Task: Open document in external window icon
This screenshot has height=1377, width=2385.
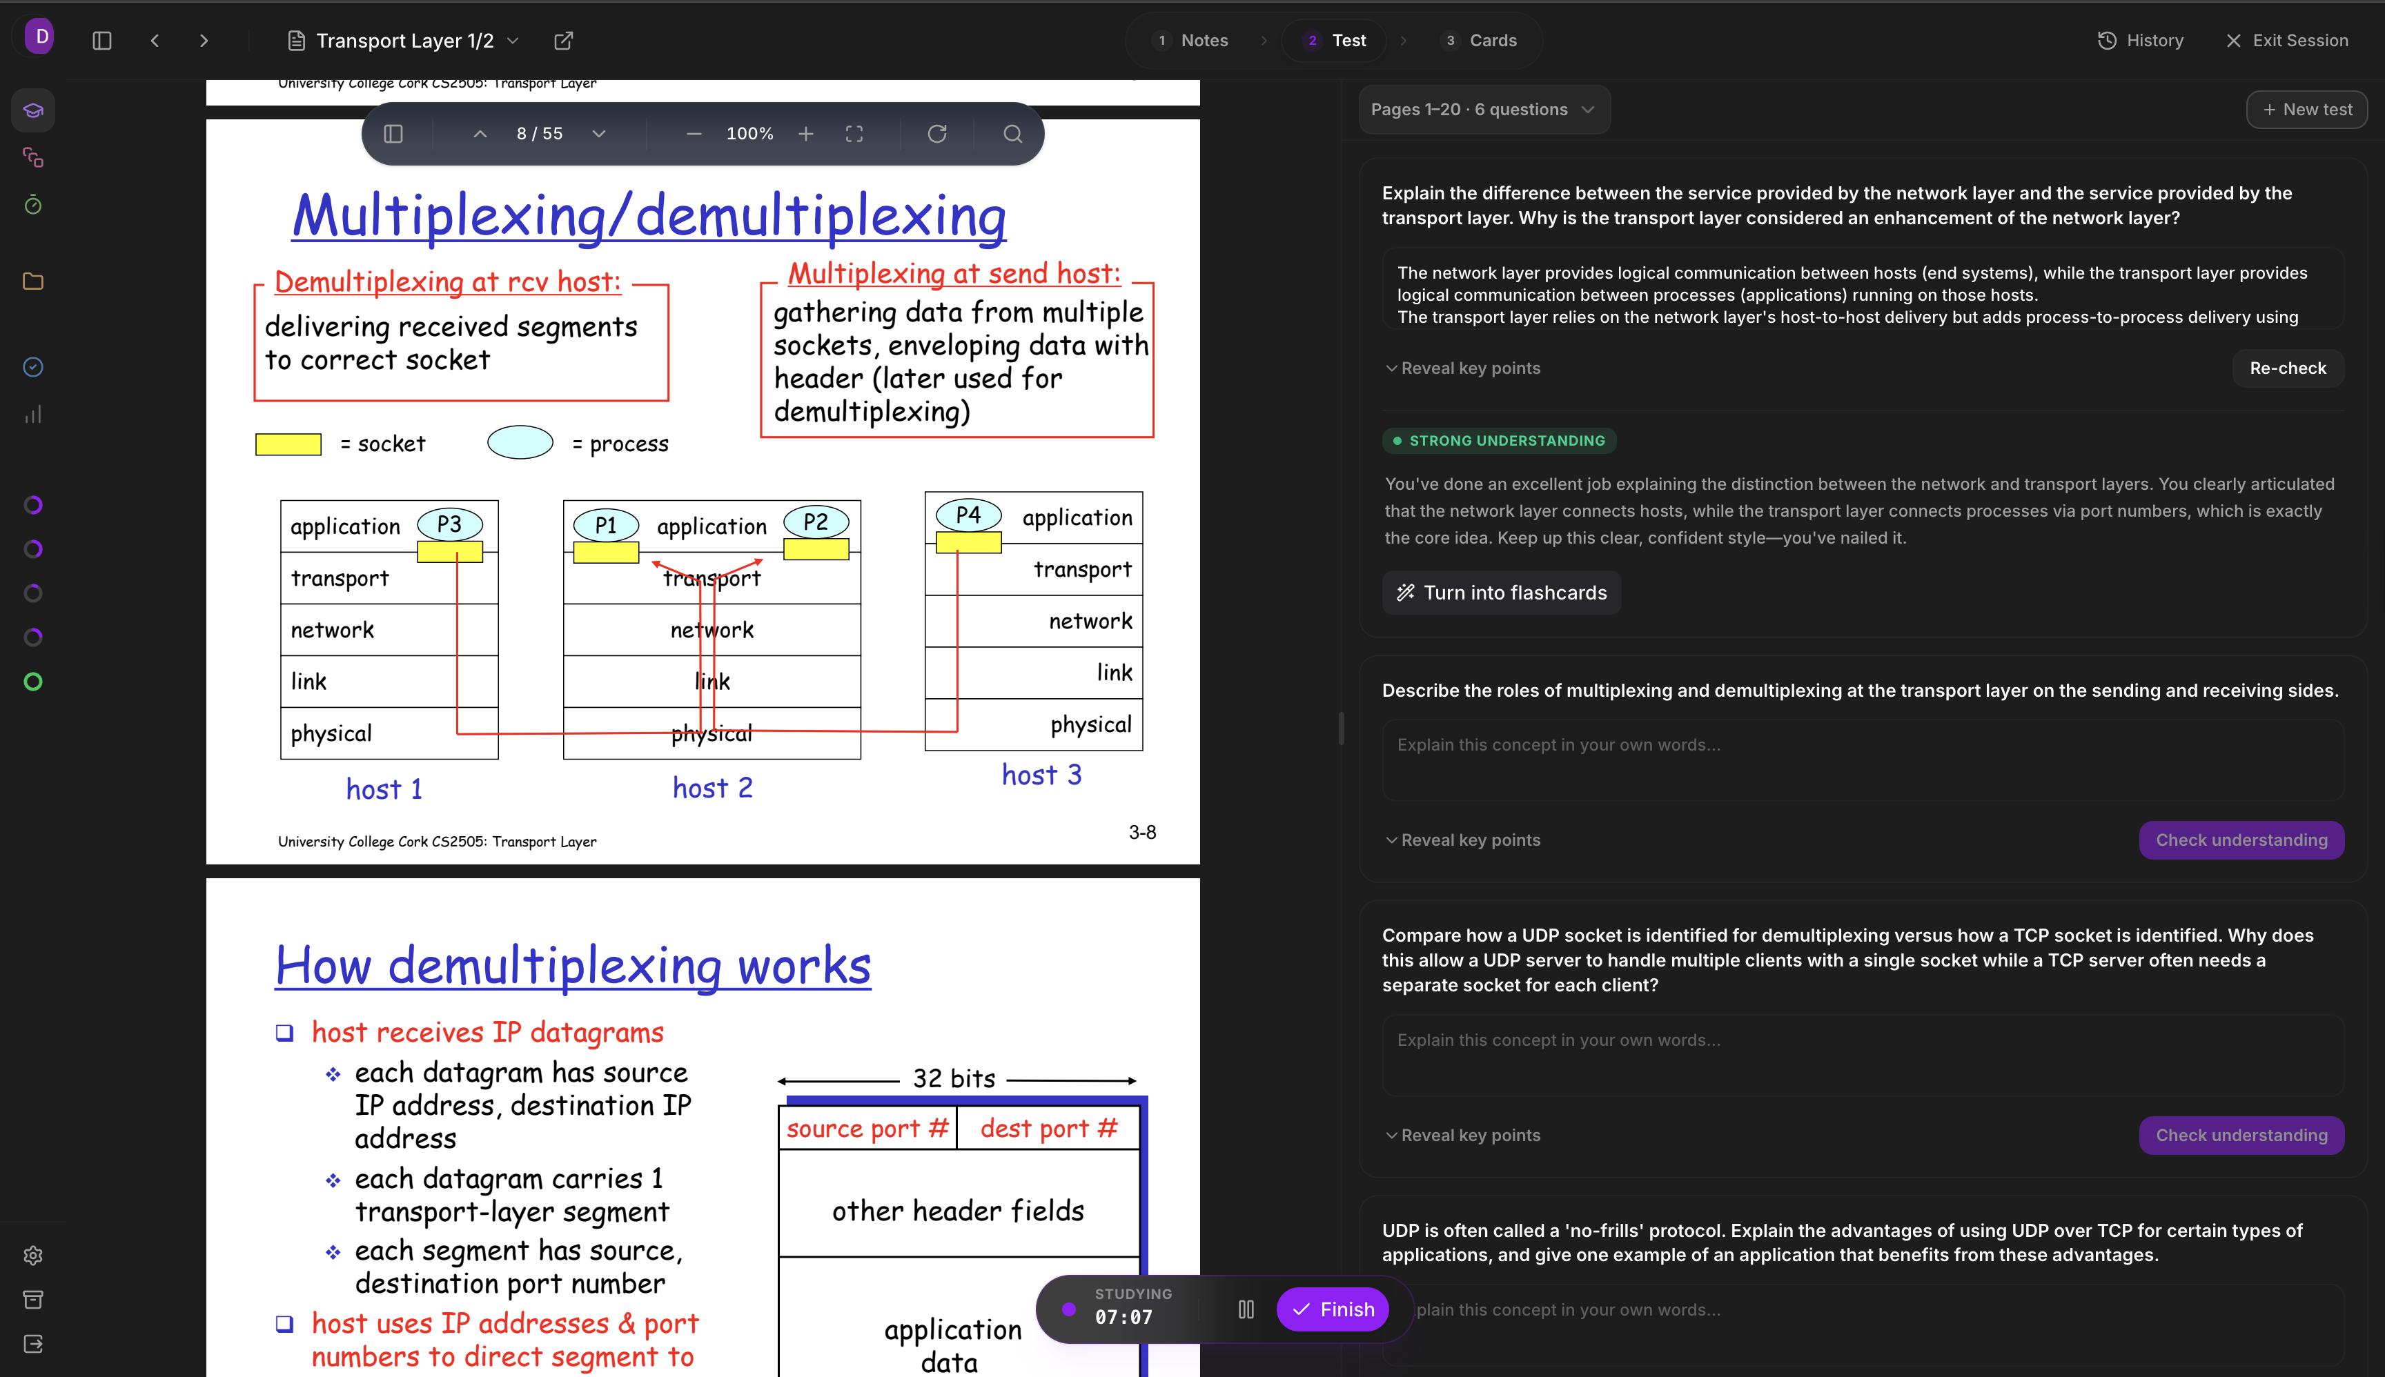Action: point(564,41)
